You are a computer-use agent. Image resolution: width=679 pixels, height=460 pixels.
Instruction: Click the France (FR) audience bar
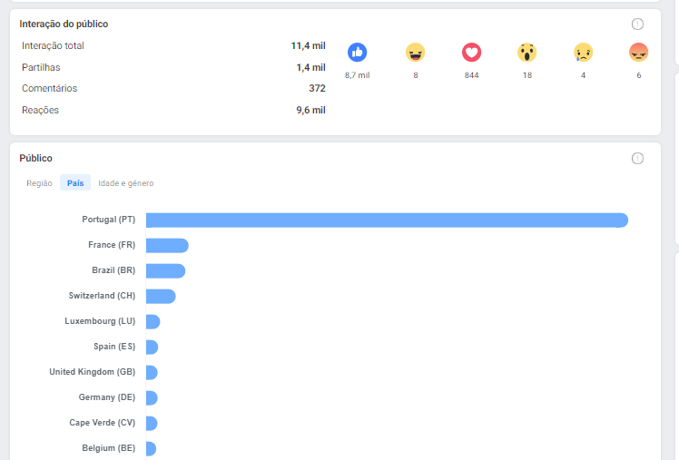coord(167,246)
